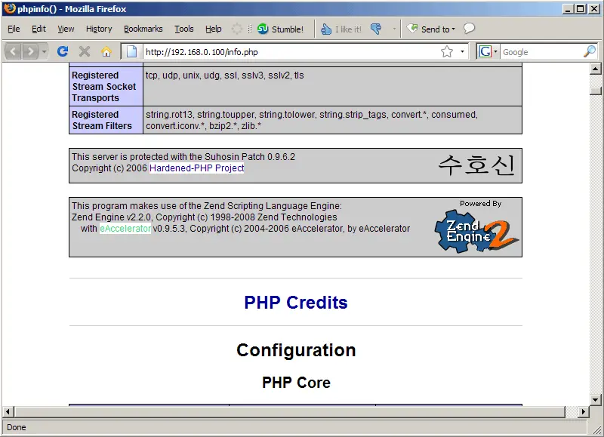Image resolution: width=604 pixels, height=437 pixels.
Task: Click the Stop loading X icon
Action: (x=85, y=51)
